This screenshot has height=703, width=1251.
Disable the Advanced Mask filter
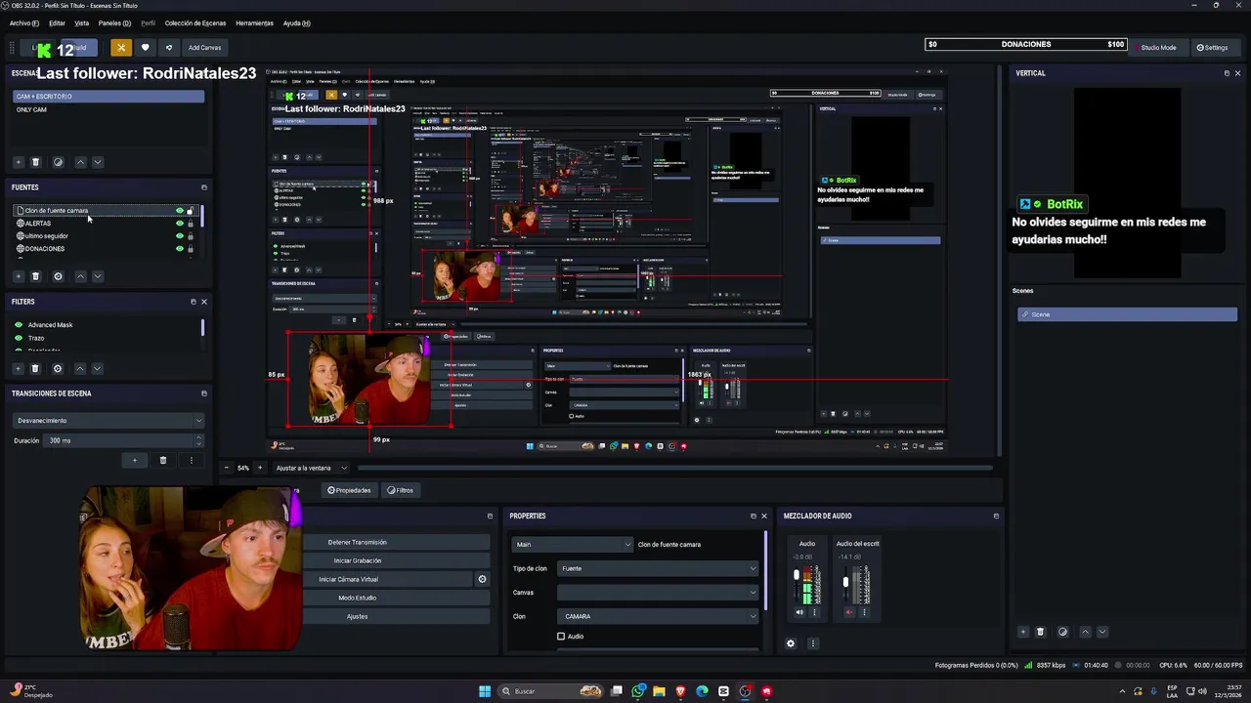(x=19, y=325)
